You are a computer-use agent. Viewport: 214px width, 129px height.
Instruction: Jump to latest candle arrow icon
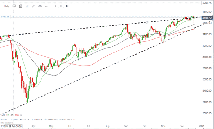(x=67, y=6)
